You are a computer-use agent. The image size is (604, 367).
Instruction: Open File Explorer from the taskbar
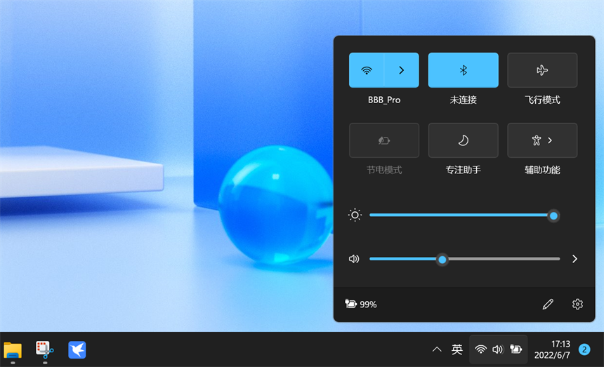(x=13, y=349)
